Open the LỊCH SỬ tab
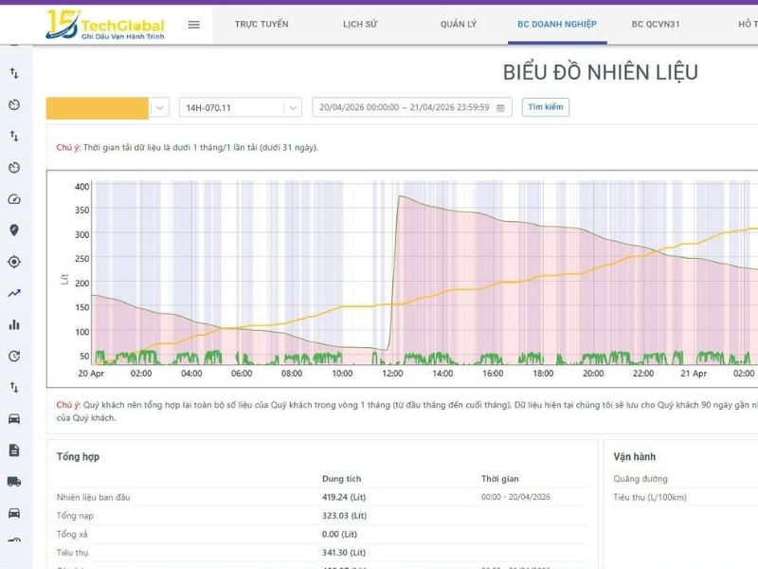 coord(359,25)
